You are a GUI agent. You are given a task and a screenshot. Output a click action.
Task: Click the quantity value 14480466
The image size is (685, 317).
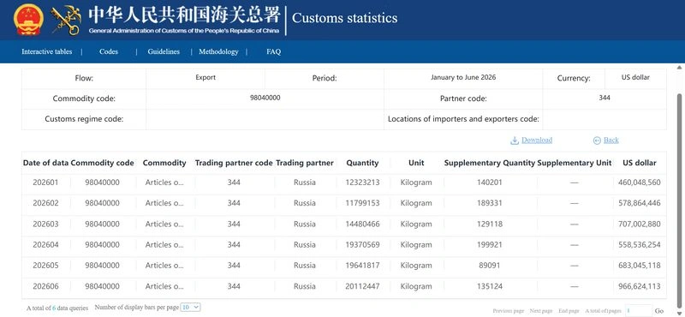click(x=362, y=224)
